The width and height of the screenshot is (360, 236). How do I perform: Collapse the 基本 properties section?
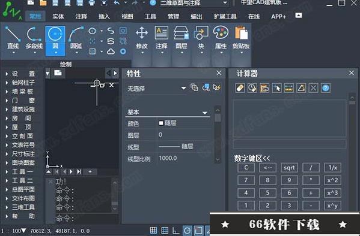click(204, 113)
